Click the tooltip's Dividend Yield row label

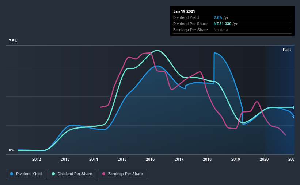tap(186, 17)
